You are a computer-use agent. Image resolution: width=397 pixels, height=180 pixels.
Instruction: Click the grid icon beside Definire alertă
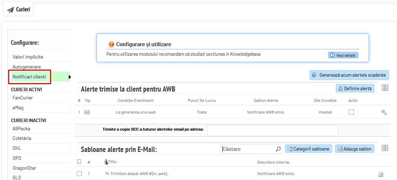(x=385, y=88)
